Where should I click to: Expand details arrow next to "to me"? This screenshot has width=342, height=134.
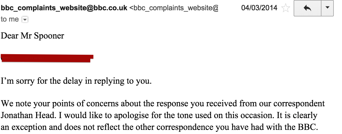click(x=25, y=20)
